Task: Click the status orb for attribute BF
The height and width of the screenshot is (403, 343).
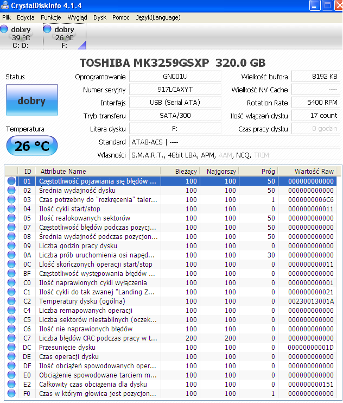Action: click(x=11, y=274)
